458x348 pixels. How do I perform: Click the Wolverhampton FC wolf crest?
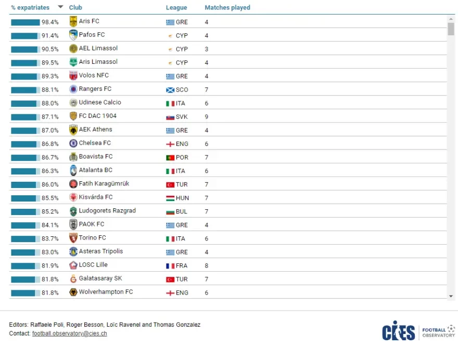(x=73, y=292)
